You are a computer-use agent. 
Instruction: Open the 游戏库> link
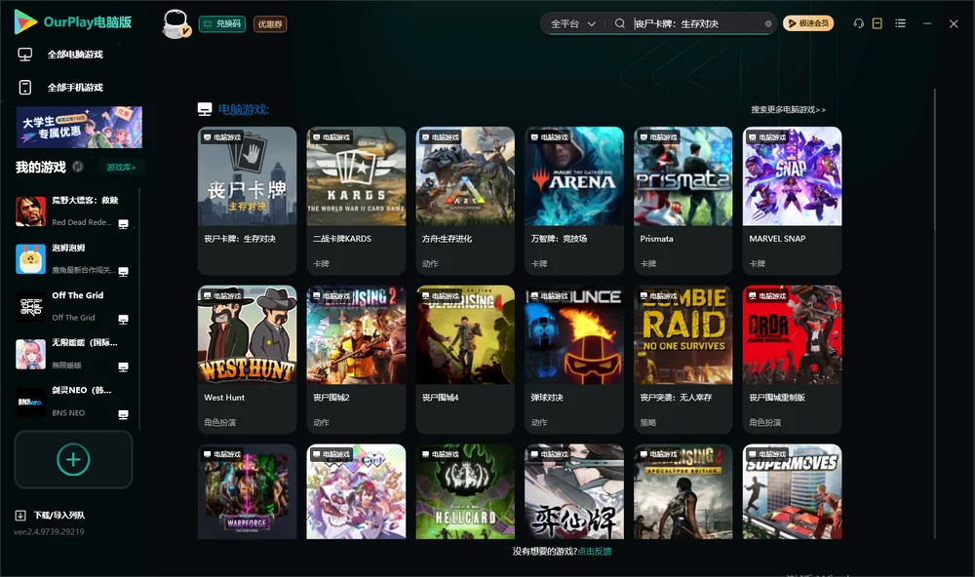click(121, 167)
